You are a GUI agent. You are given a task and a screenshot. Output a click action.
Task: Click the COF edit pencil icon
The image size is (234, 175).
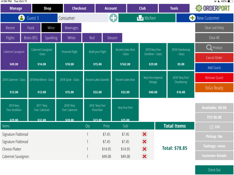211,127
